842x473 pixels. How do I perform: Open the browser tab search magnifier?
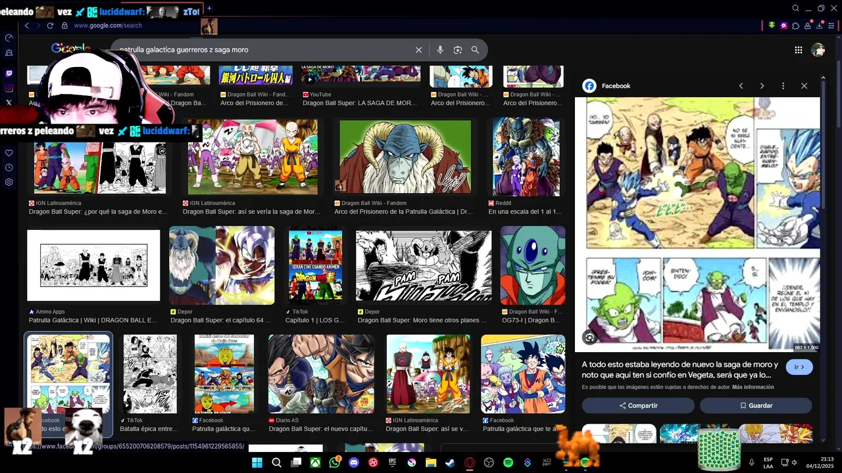click(x=795, y=9)
